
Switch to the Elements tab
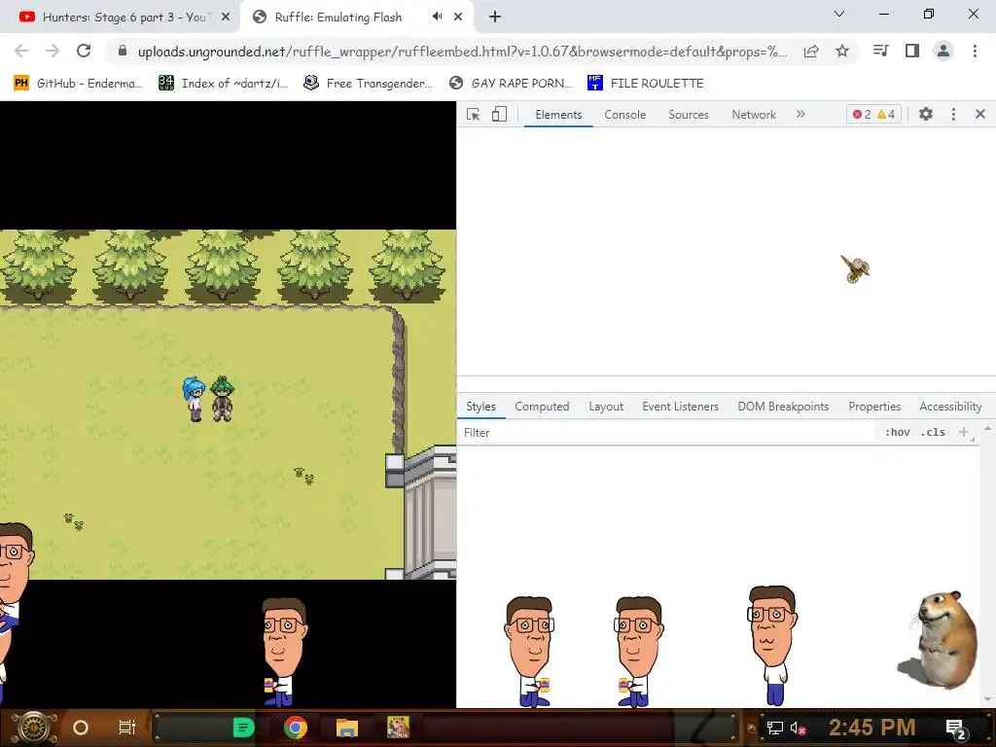[x=558, y=115]
